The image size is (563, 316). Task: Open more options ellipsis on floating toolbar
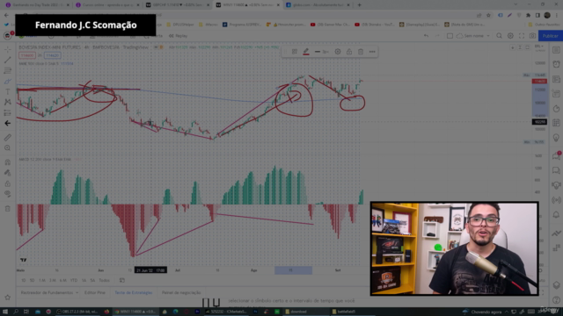point(372,52)
